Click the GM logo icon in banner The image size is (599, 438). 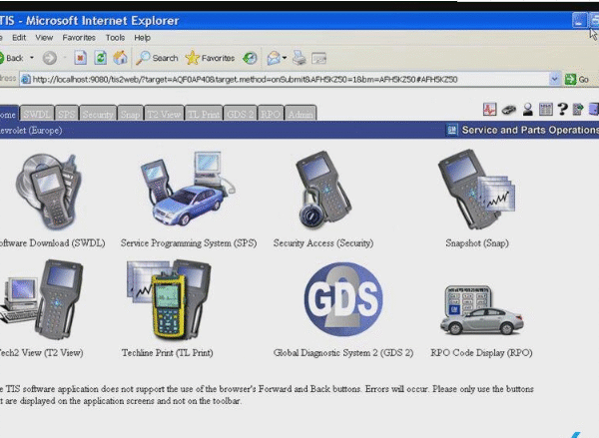point(452,131)
